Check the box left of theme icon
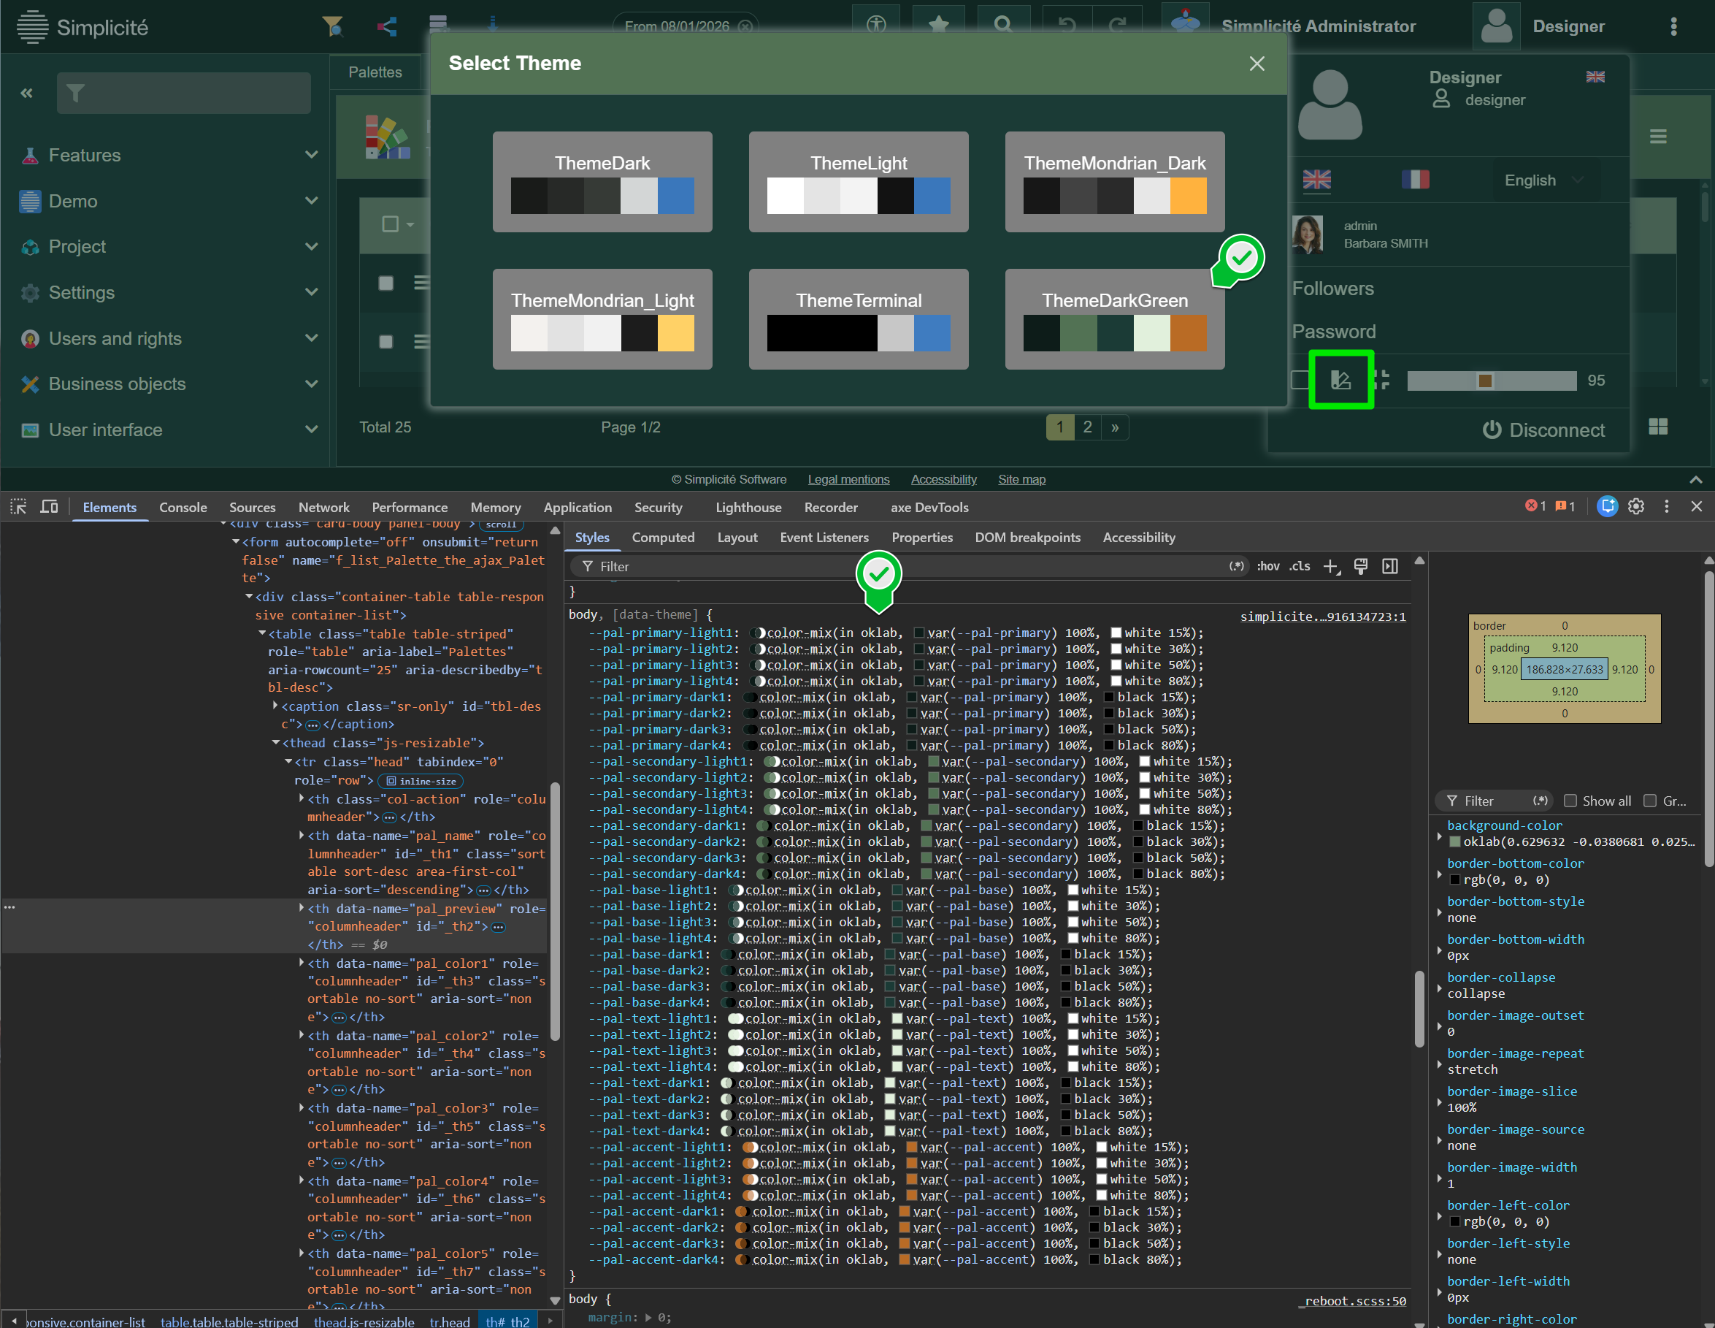Image resolution: width=1715 pixels, height=1328 pixels. 1300,381
